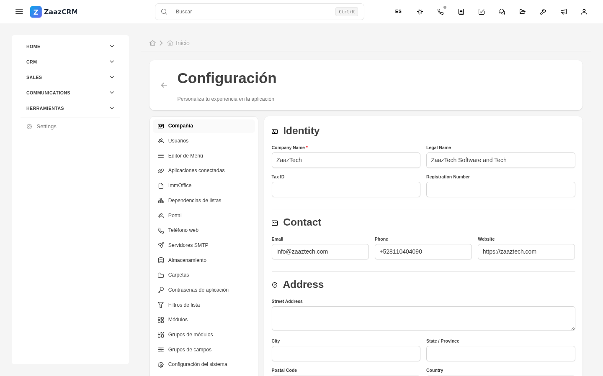Open the megaphone announcements icon
603x376 pixels.
[564, 12]
